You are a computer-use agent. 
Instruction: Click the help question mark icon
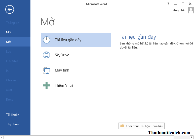(x=168, y=4)
